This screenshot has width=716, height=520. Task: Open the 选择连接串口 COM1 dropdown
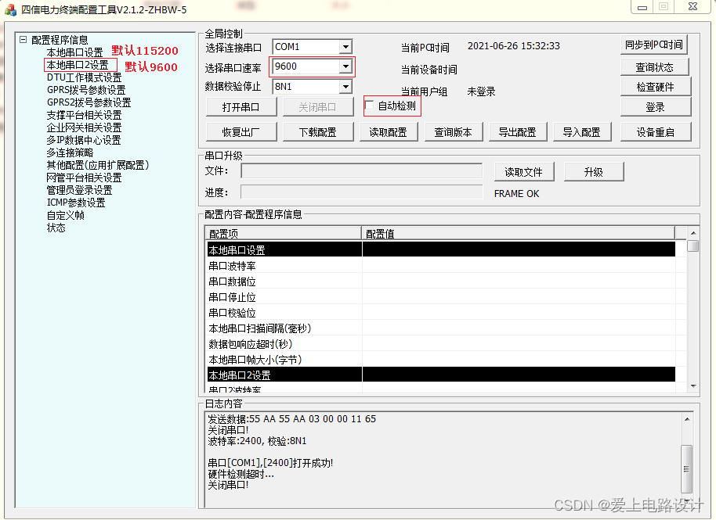(347, 46)
